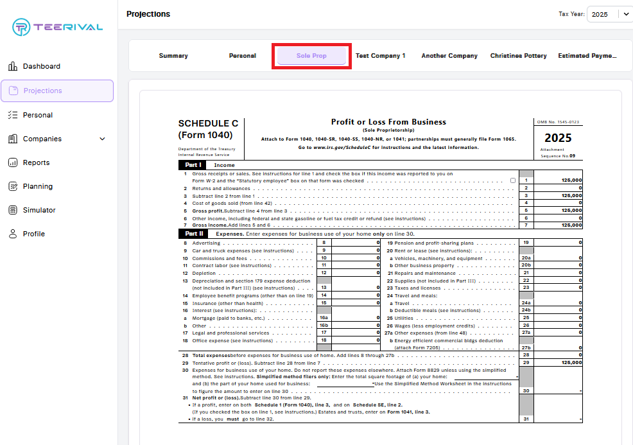The image size is (633, 445).
Task: Click the line 12 Depletion amount
Action: click(356, 273)
